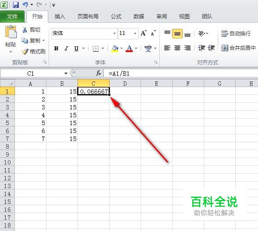Click the Paste clipboard icon

(x=11, y=31)
